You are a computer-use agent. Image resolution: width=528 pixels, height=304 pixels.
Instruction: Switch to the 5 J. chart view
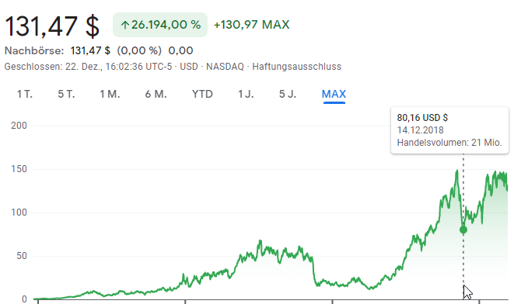(x=288, y=94)
